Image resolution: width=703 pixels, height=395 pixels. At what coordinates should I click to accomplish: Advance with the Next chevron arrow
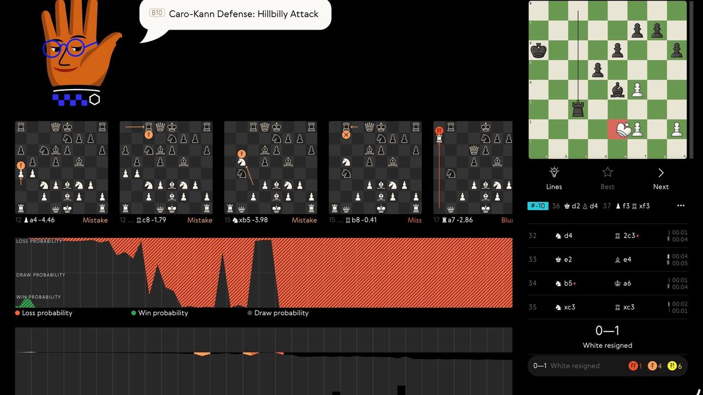tap(661, 173)
